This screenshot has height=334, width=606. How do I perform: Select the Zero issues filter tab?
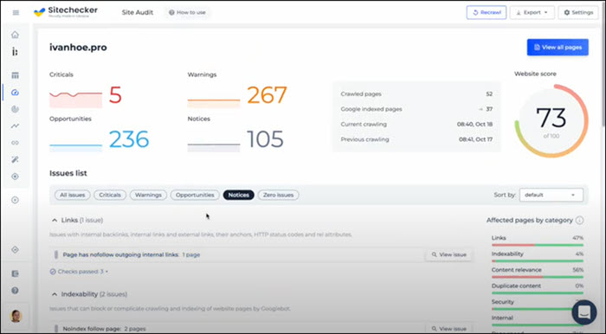coord(278,195)
